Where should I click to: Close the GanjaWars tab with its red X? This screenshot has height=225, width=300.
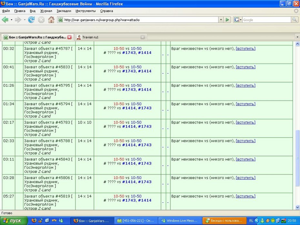[x=69, y=37]
